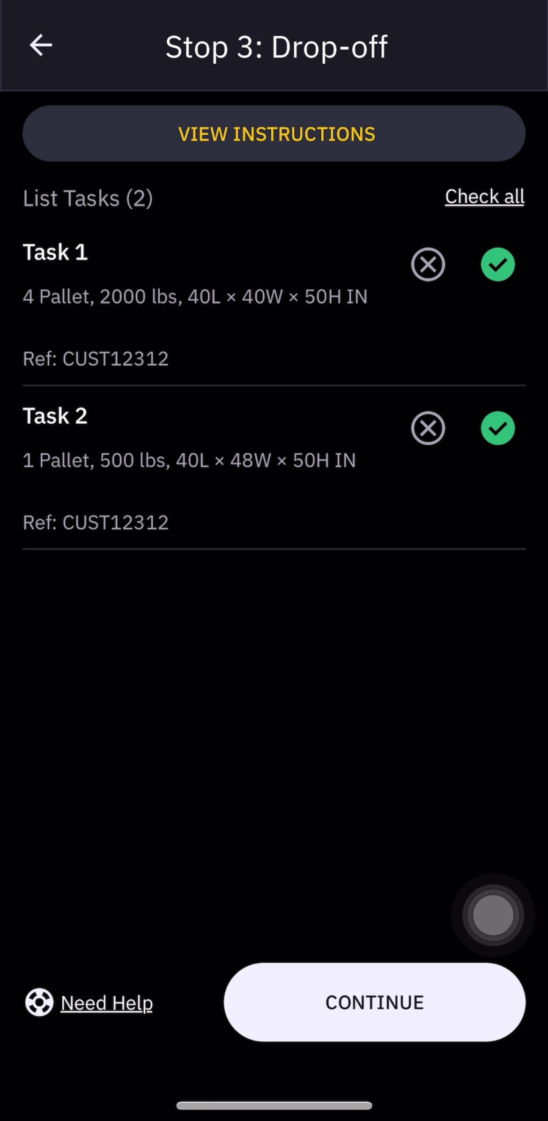Select the Task 2 title
Viewport: 548px width, 1121px height.
(55, 416)
